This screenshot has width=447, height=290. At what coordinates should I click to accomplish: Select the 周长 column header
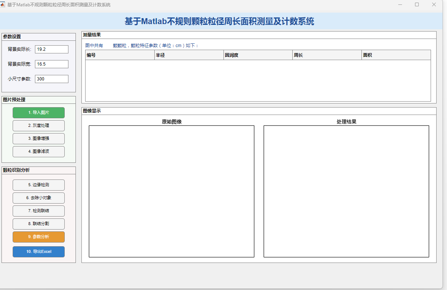327,55
